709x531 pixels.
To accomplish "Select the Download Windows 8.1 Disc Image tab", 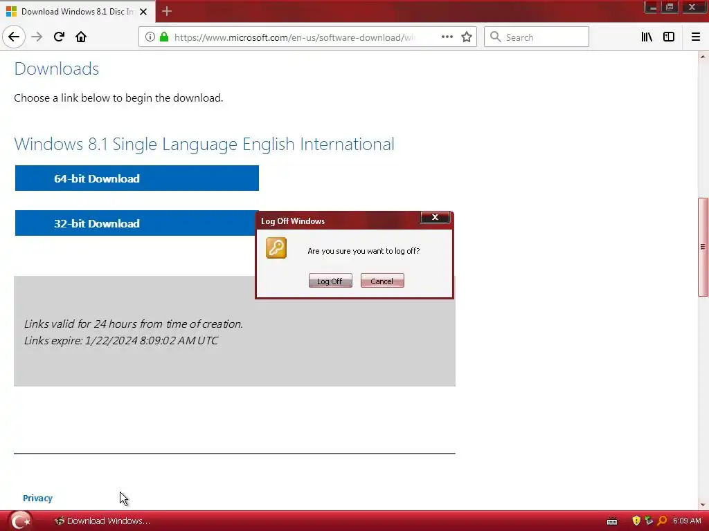I will tap(77, 12).
